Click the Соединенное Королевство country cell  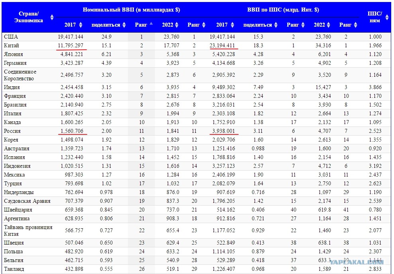coord(20,75)
